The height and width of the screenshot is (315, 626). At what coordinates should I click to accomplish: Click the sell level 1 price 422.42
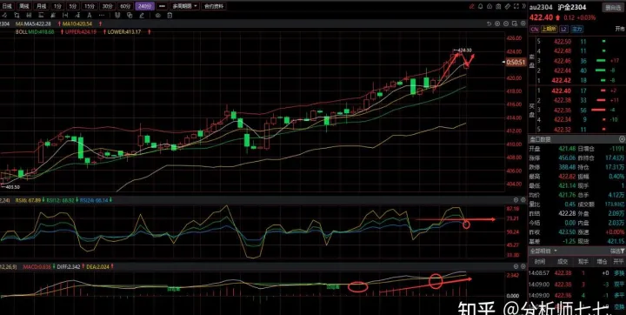tap(562, 80)
